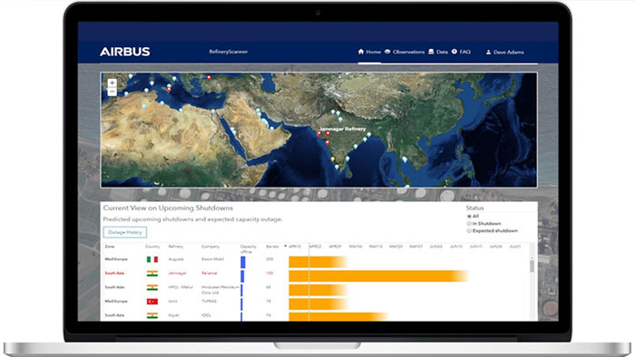Click the AIRBUS logo

(x=125, y=52)
